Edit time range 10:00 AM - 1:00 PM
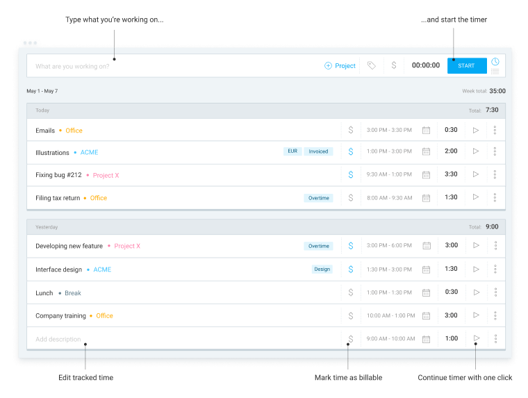The image size is (528, 398). (390, 315)
